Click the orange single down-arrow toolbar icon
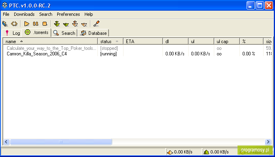Viewport: 275px width, 157px height. pos(84,24)
